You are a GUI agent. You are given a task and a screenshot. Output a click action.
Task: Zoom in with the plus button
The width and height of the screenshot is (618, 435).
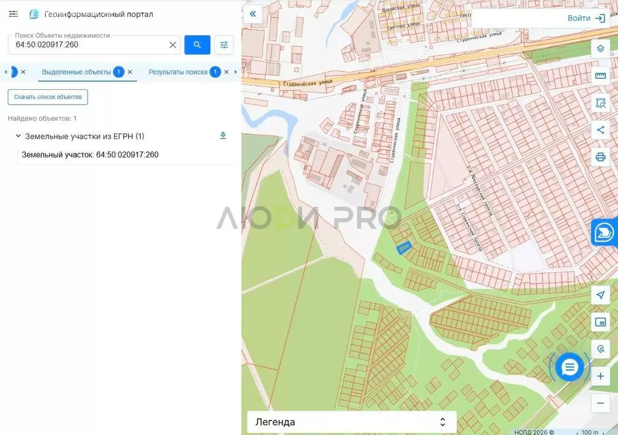click(600, 376)
